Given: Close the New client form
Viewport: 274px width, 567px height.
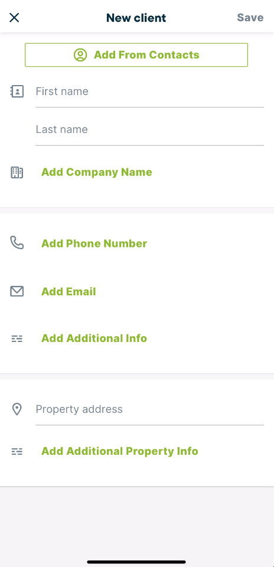Looking at the screenshot, I should pos(14,17).
